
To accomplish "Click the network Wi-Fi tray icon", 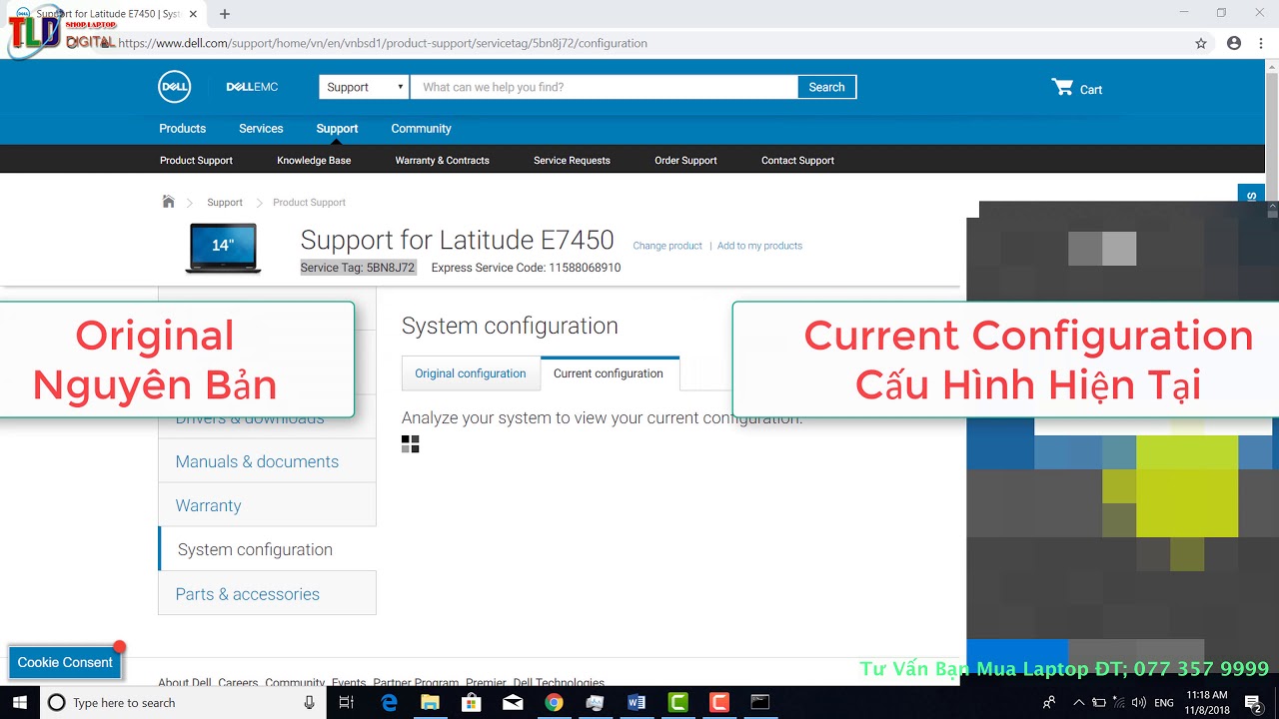I will [x=1119, y=703].
